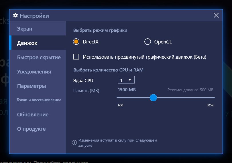Open the Экран settings tab

tap(25, 29)
